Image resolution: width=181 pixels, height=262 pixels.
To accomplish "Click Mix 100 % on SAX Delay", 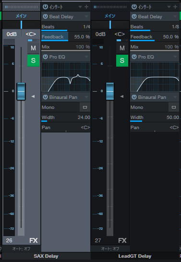I will pos(66,47).
